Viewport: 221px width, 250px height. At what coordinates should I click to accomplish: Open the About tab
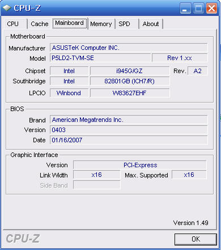[151, 24]
